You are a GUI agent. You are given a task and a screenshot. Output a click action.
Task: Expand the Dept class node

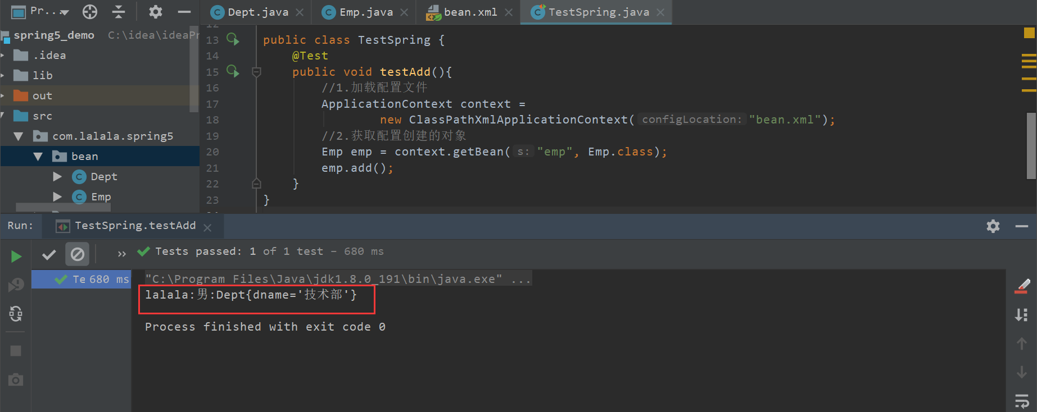click(x=57, y=176)
